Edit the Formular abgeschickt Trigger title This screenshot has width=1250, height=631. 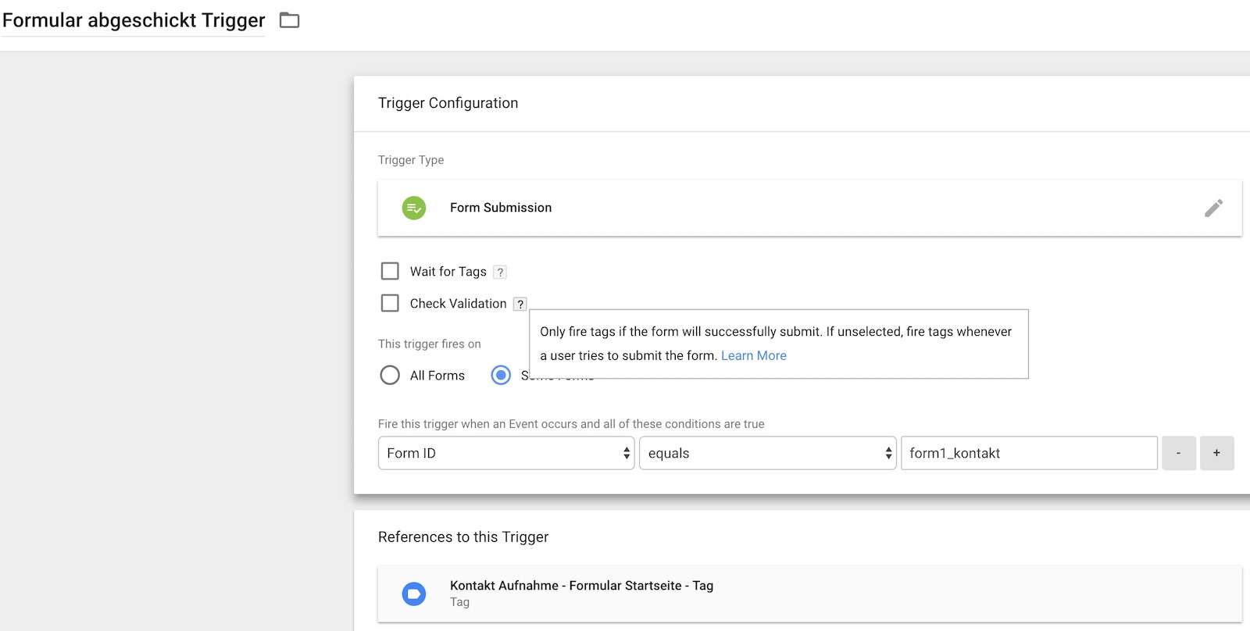click(134, 20)
